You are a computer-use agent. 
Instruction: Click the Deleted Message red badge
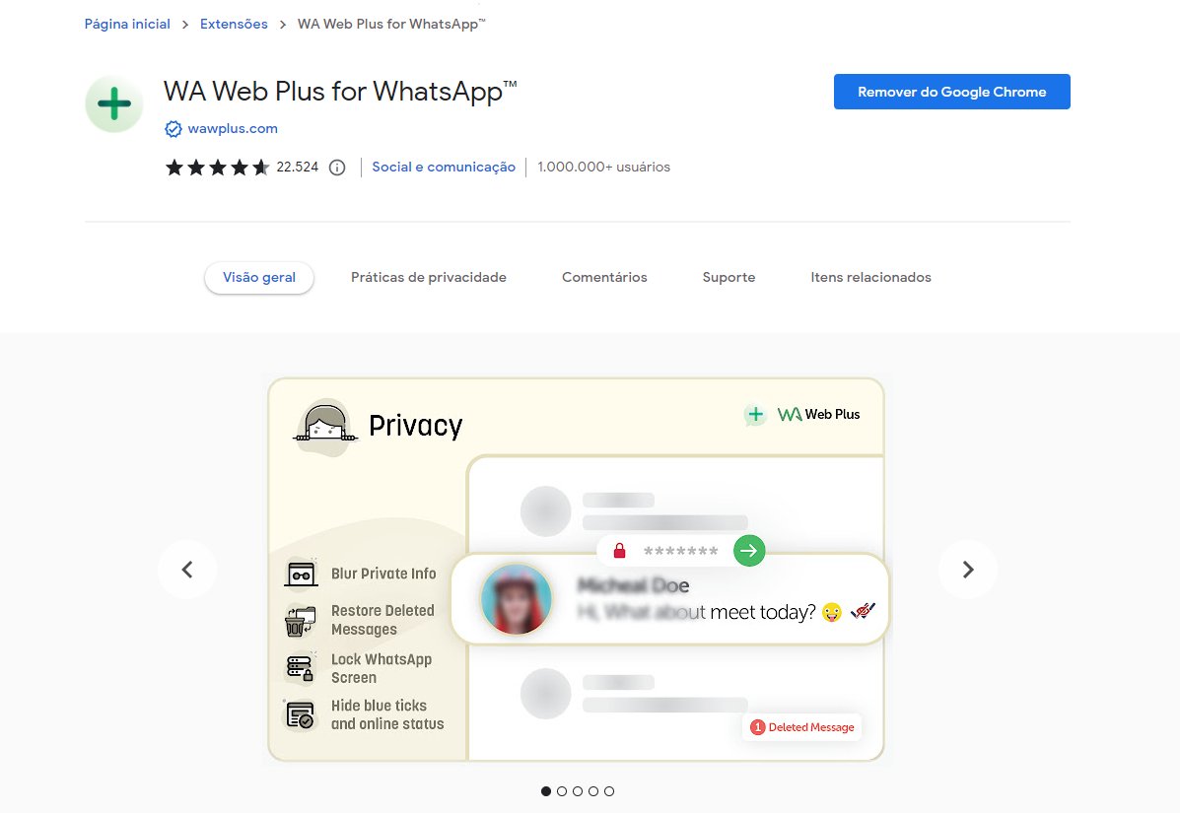[802, 727]
